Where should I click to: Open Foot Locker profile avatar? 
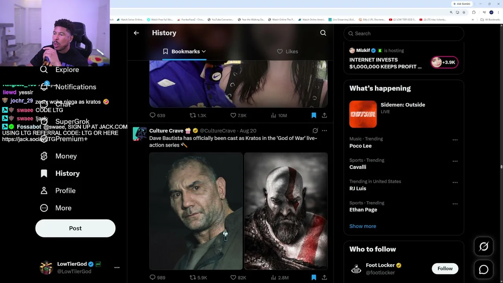(x=356, y=268)
